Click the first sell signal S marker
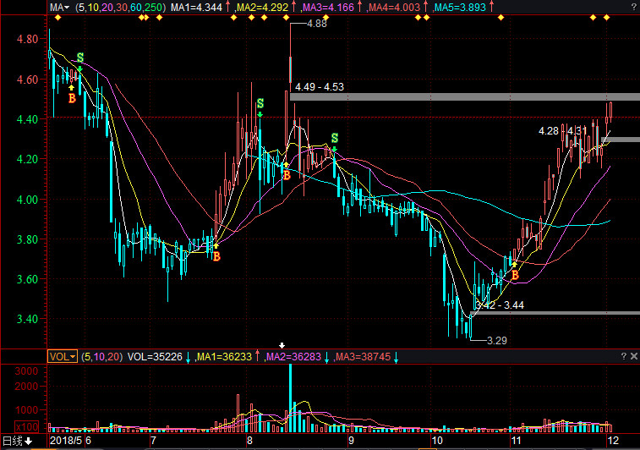Screen dimensions: 640x450 (x=80, y=58)
